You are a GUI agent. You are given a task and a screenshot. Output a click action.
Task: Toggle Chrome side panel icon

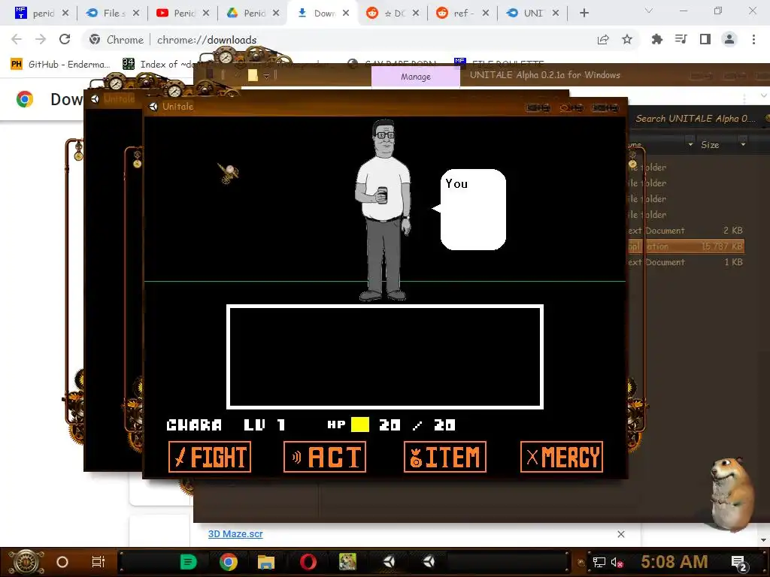coord(705,39)
